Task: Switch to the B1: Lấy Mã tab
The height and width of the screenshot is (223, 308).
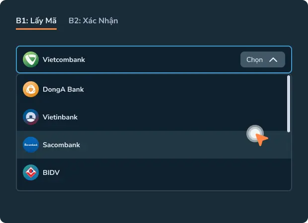Action: click(x=36, y=21)
